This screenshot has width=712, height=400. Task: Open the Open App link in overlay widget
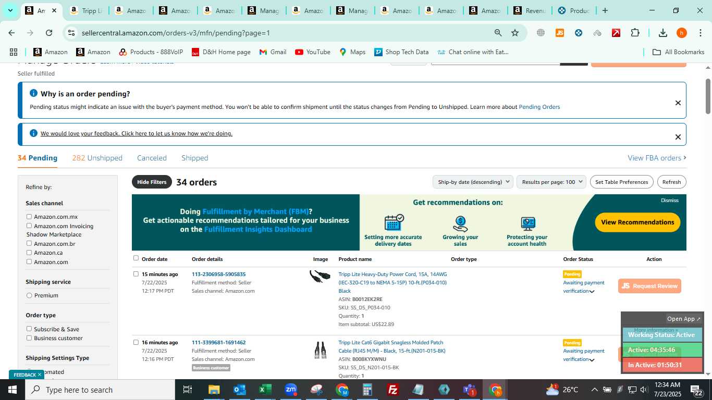point(684,319)
